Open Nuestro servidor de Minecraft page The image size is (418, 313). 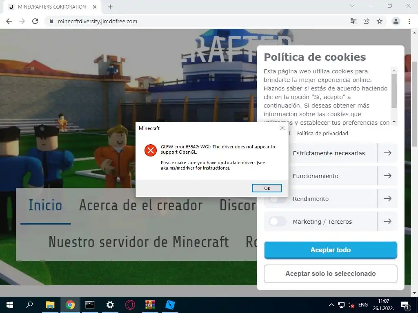(139, 242)
